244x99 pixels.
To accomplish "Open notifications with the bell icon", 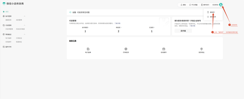I will click(x=181, y=5).
